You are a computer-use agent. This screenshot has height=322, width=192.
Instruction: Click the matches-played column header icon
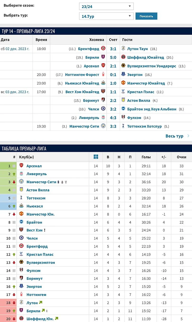(x=96, y=157)
